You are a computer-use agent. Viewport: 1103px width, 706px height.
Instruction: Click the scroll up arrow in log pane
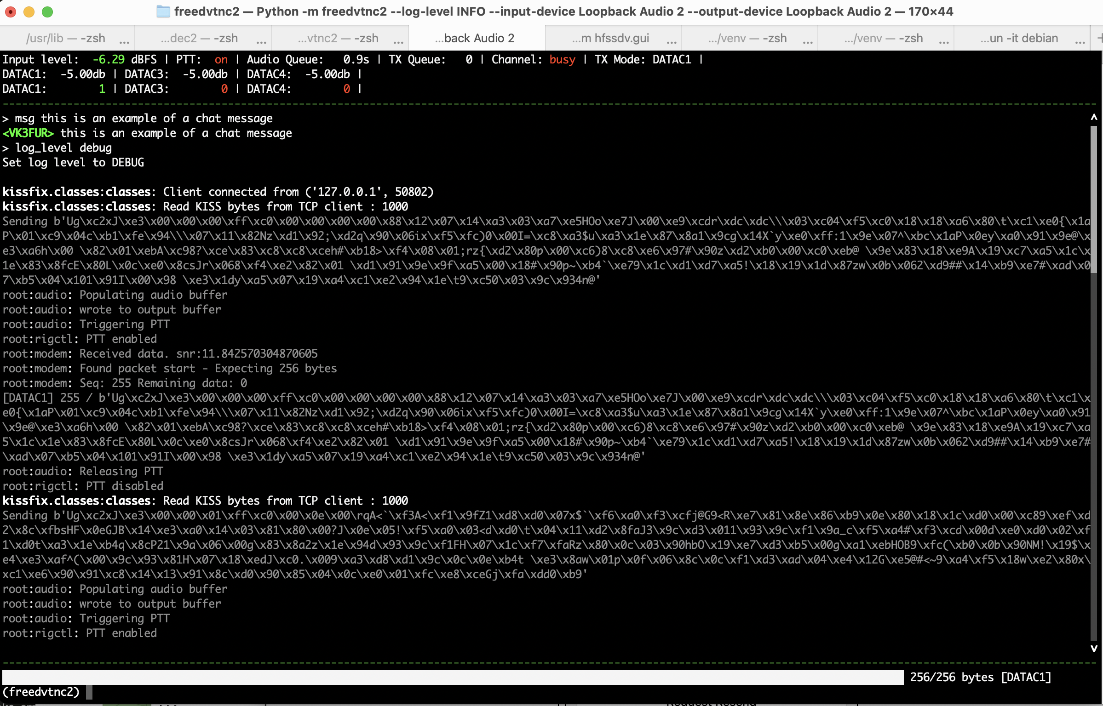tap(1094, 118)
